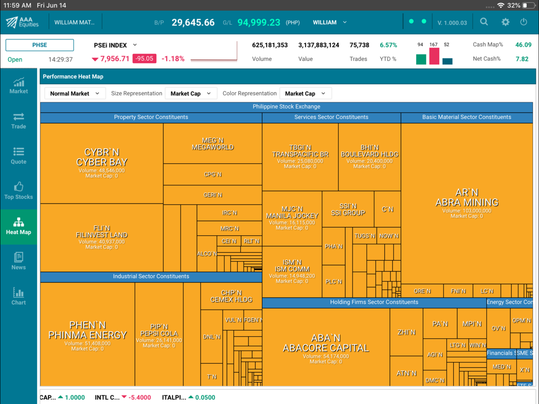Tap the battery indicator in status bar
This screenshot has width=539, height=404.
[528, 5]
